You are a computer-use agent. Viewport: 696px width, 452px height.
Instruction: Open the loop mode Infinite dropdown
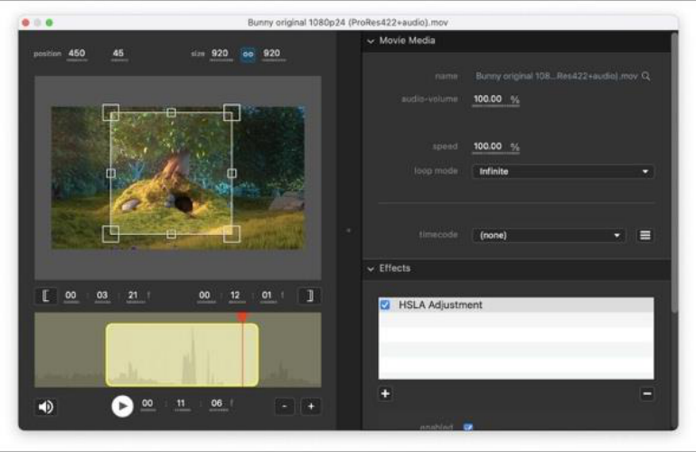point(562,172)
